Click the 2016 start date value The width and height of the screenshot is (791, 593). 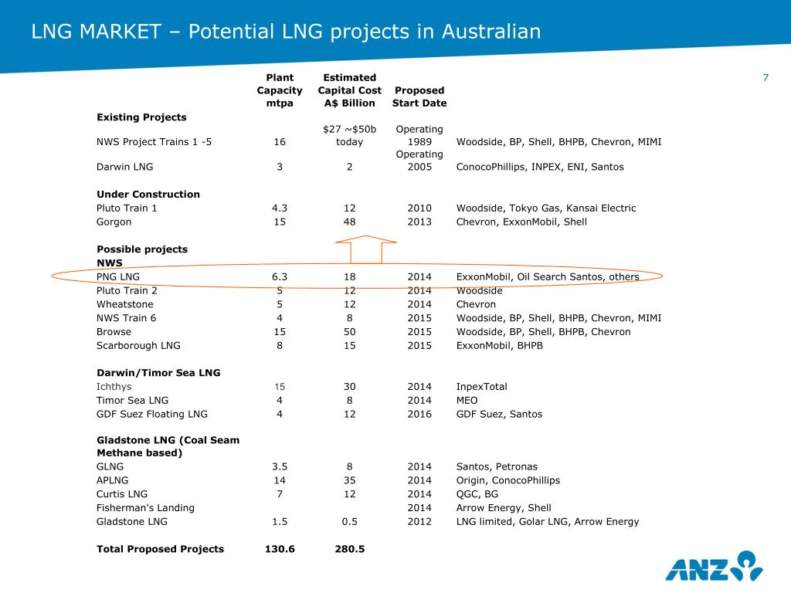419,414
